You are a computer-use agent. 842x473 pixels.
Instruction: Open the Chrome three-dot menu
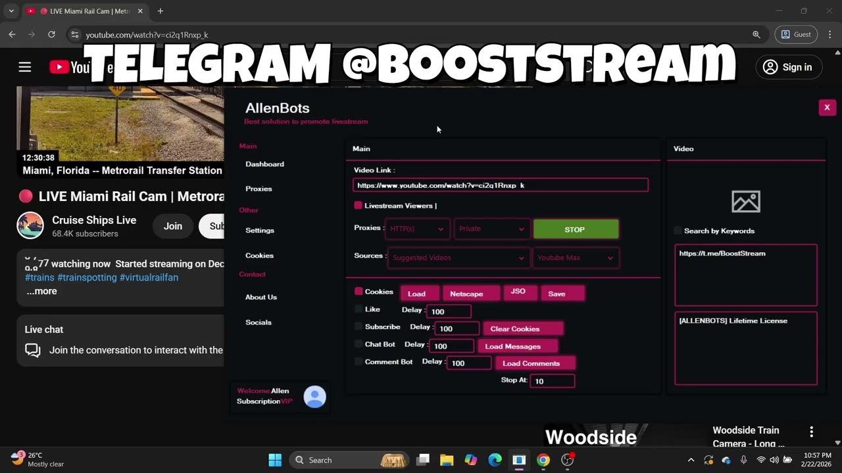(x=829, y=35)
